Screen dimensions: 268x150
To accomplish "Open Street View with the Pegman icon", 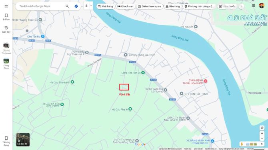I will point(242,144).
